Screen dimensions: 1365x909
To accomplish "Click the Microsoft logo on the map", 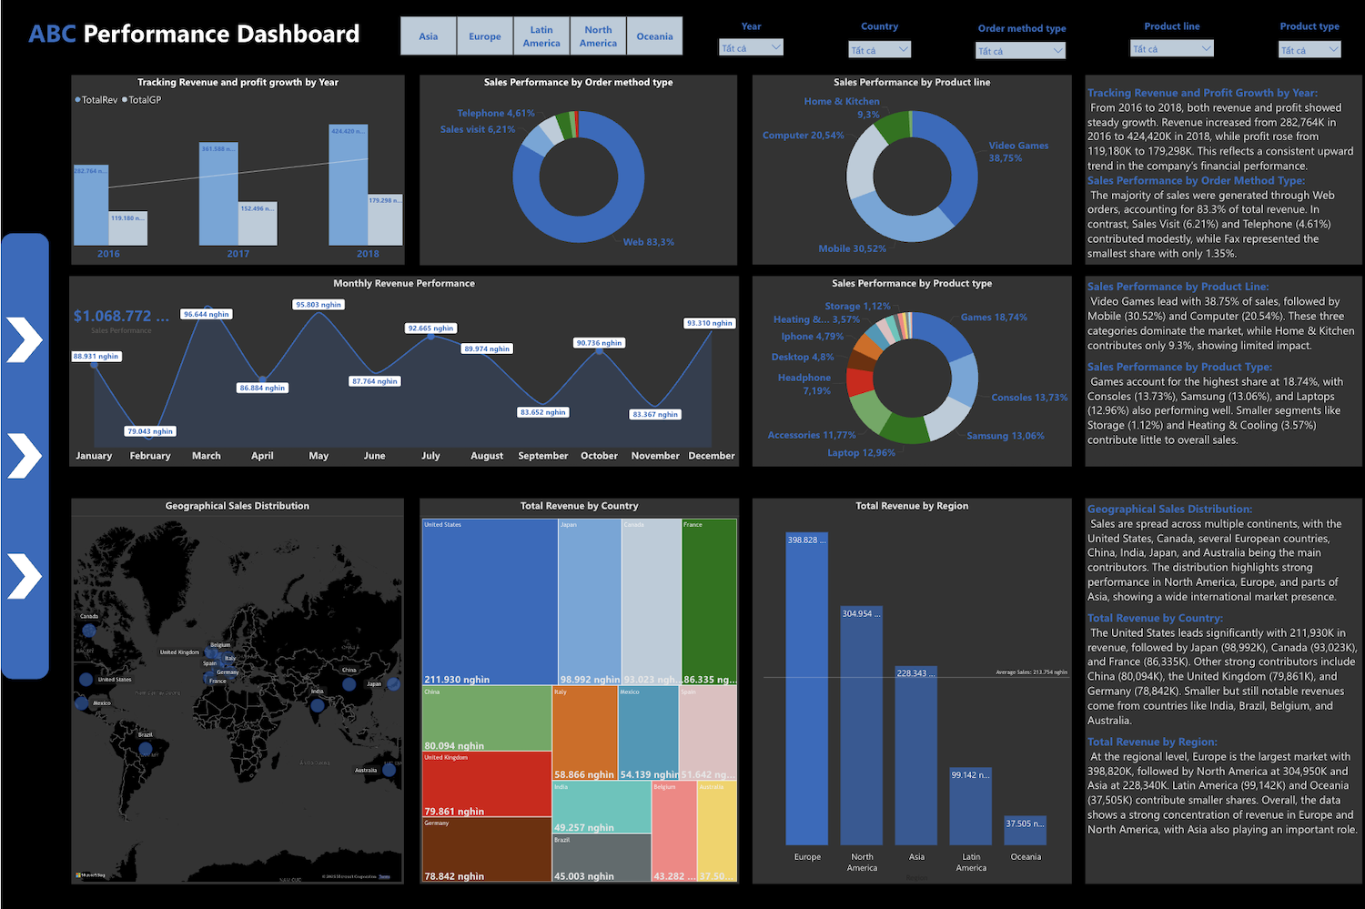I will coord(78,875).
